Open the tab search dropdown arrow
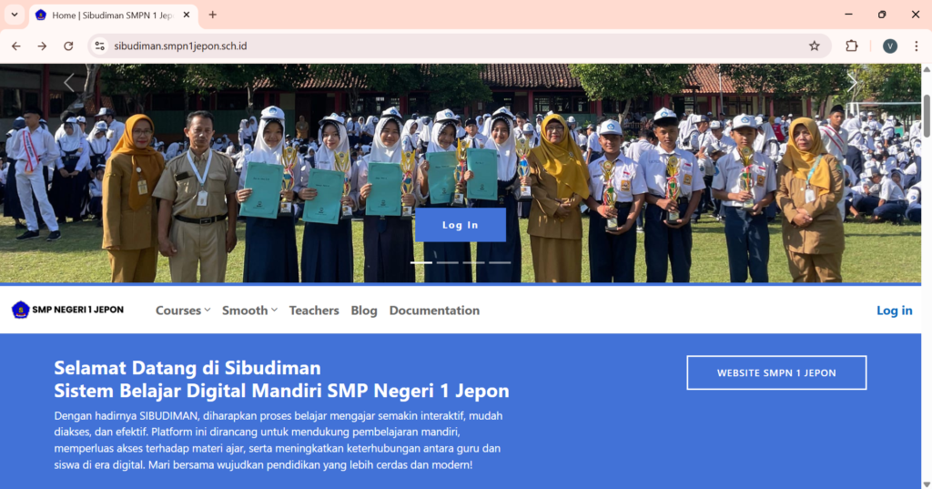The height and width of the screenshot is (489, 932). click(x=15, y=15)
